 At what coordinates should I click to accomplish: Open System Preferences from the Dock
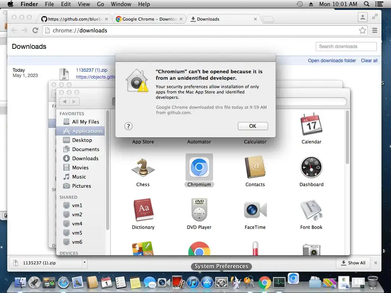221,283
